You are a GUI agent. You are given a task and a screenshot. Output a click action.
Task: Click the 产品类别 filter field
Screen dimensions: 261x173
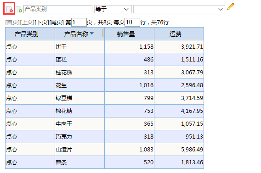point(58,9)
